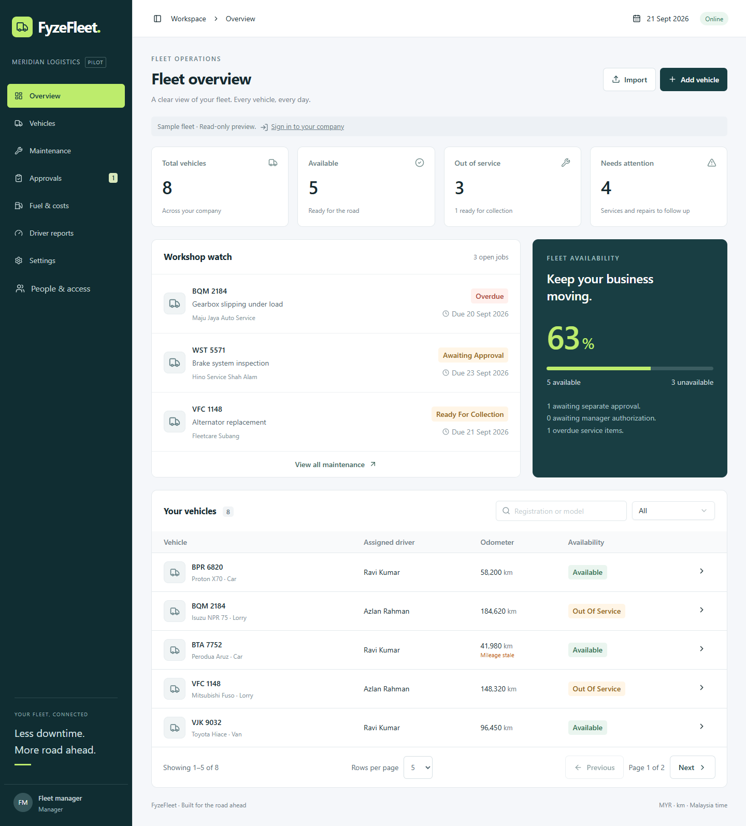
Task: Click the vehicle icon for WST 5571 job
Action: pyautogui.click(x=175, y=363)
